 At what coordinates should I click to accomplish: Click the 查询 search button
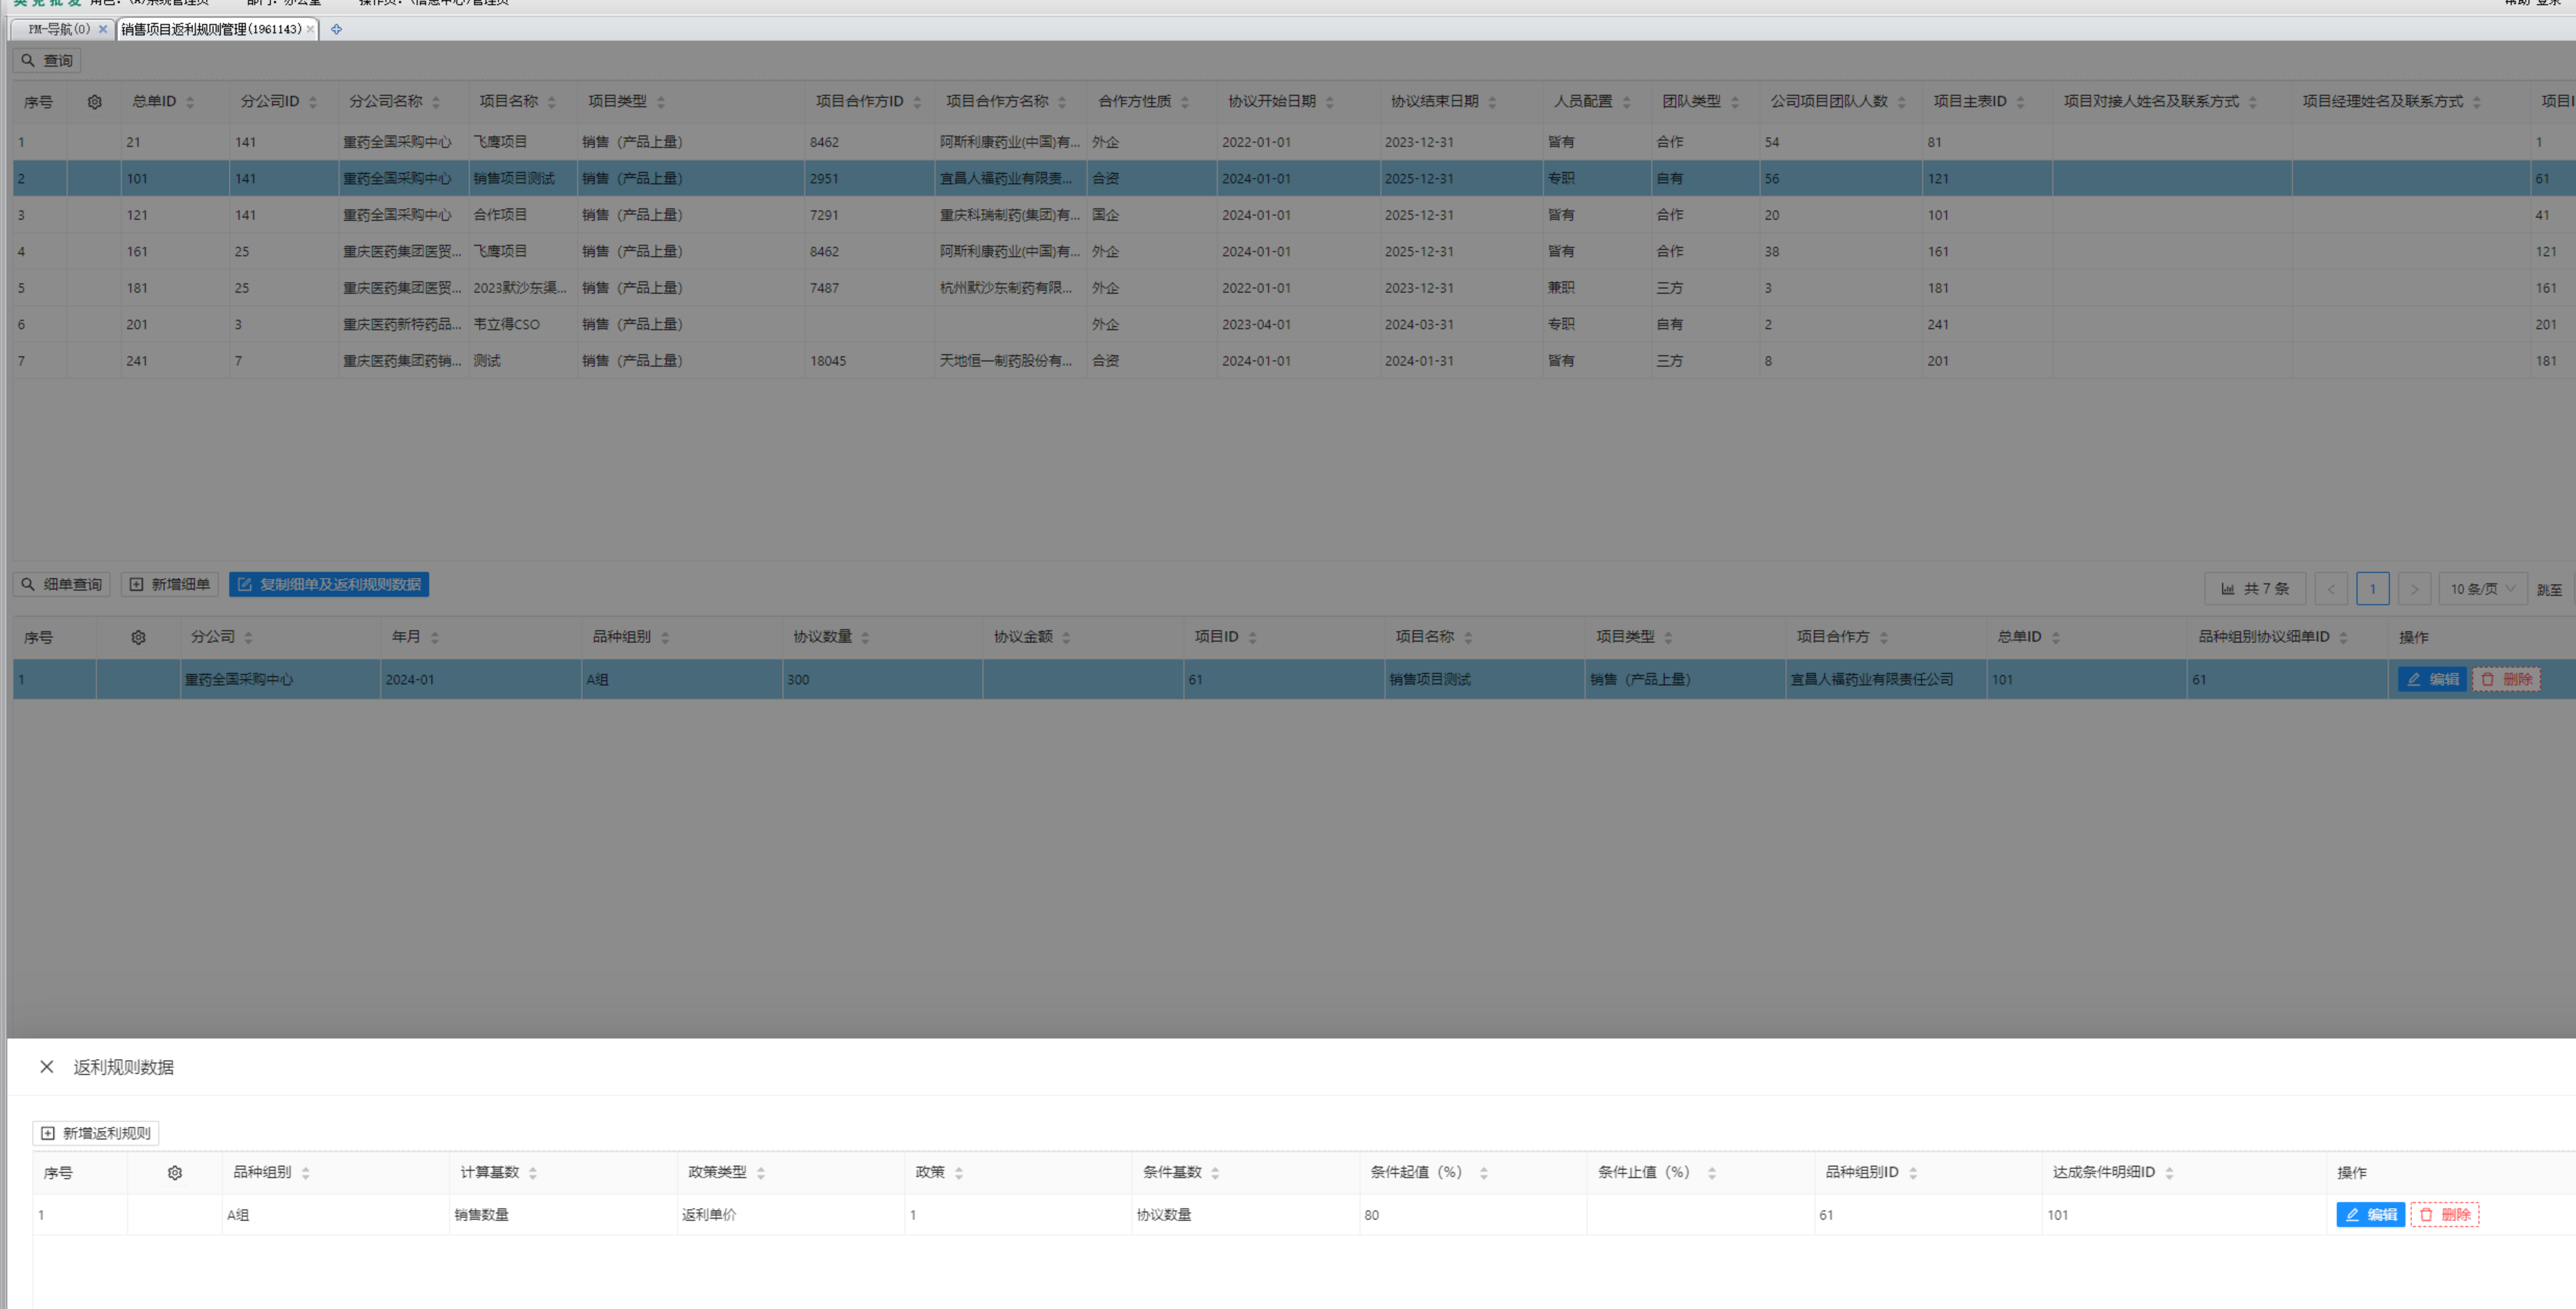pos(47,60)
